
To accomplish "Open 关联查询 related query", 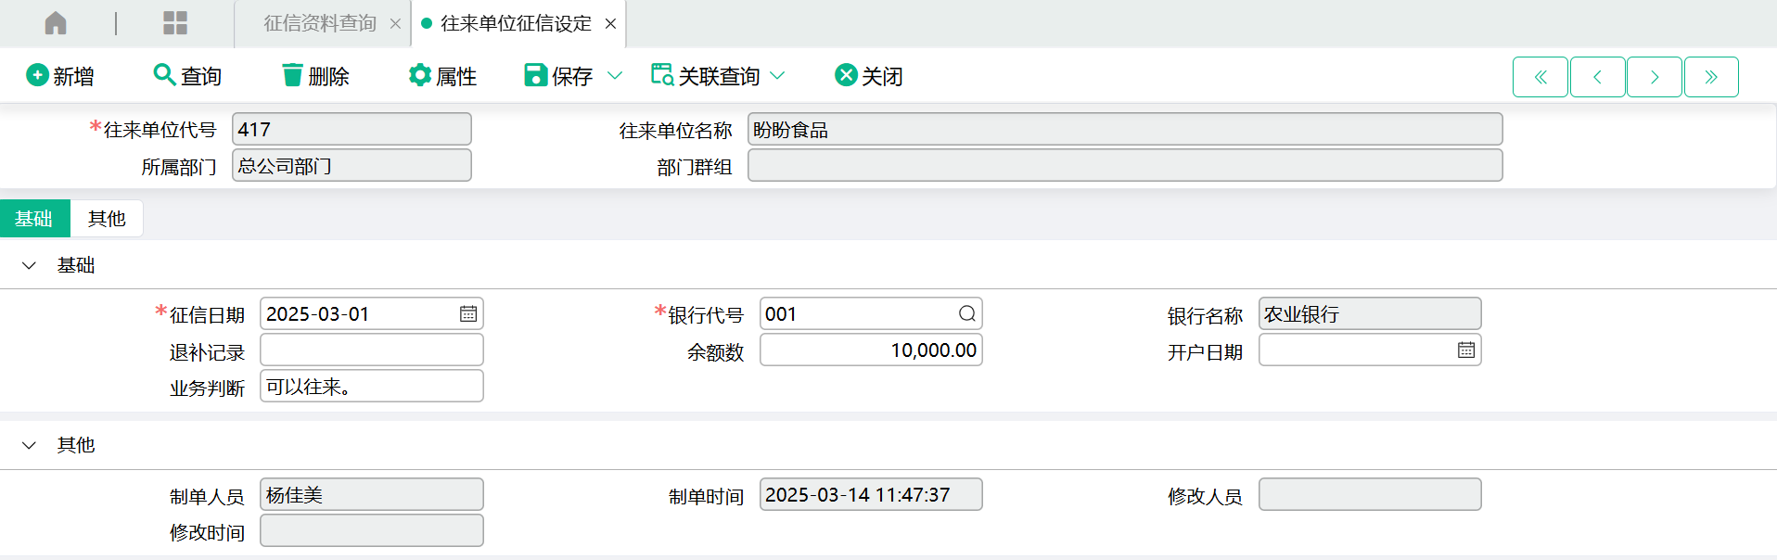I will [706, 76].
